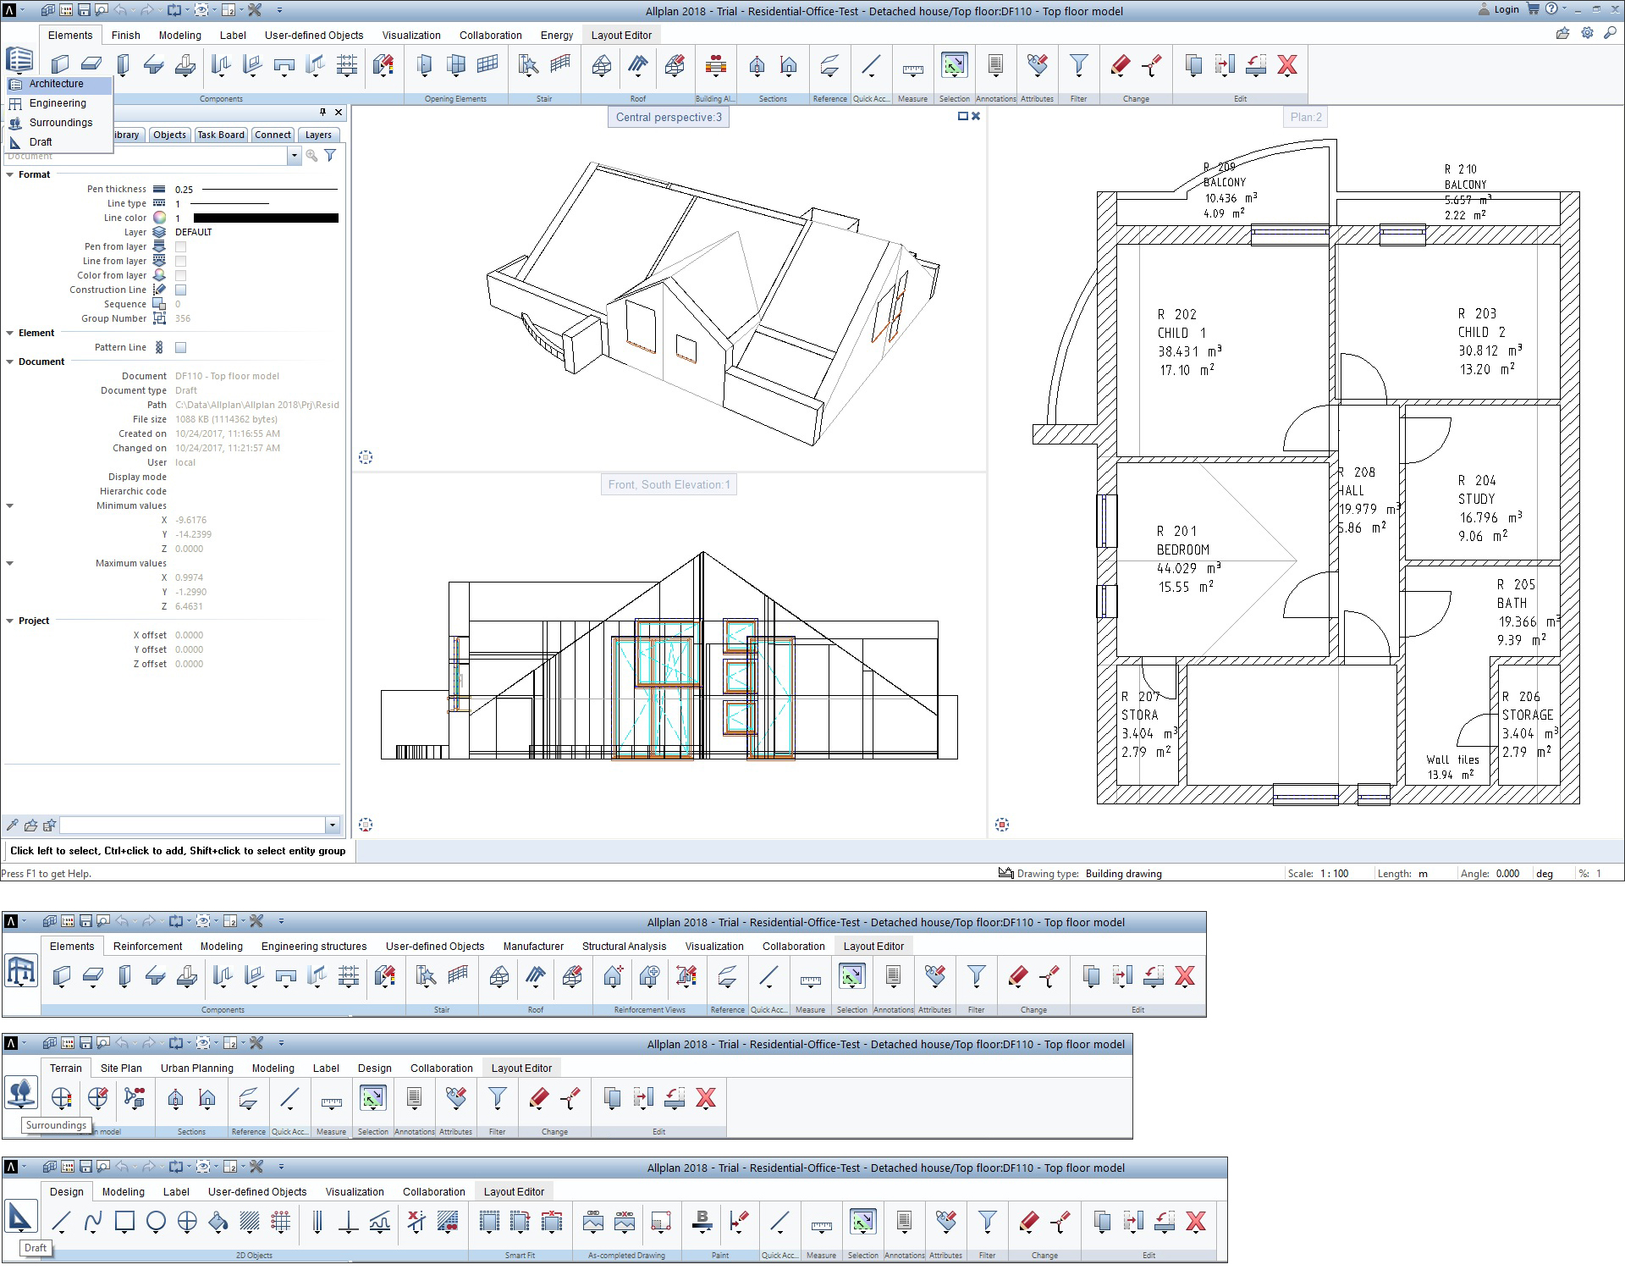Toggle the Line from layer checkbox
Image resolution: width=1625 pixels, height=1270 pixels.
180,261
